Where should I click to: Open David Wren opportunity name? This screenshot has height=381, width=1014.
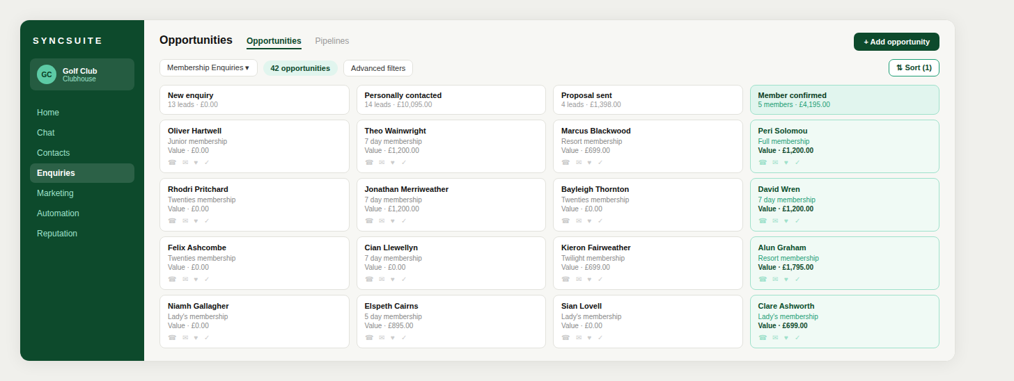779,189
